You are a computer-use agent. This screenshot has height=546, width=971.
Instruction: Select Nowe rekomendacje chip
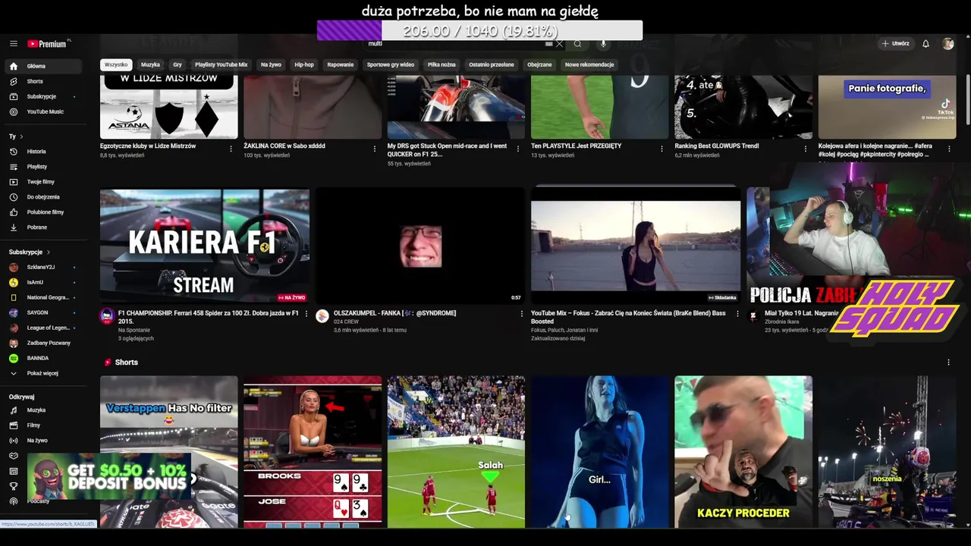(589, 64)
